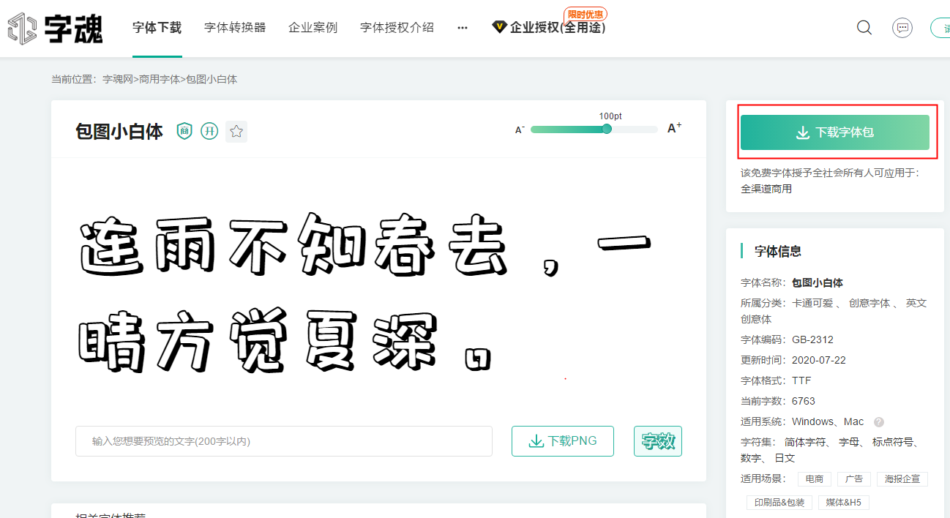The height and width of the screenshot is (518, 950).
Task: Click the diamond 企业授权 icon
Action: (x=500, y=28)
